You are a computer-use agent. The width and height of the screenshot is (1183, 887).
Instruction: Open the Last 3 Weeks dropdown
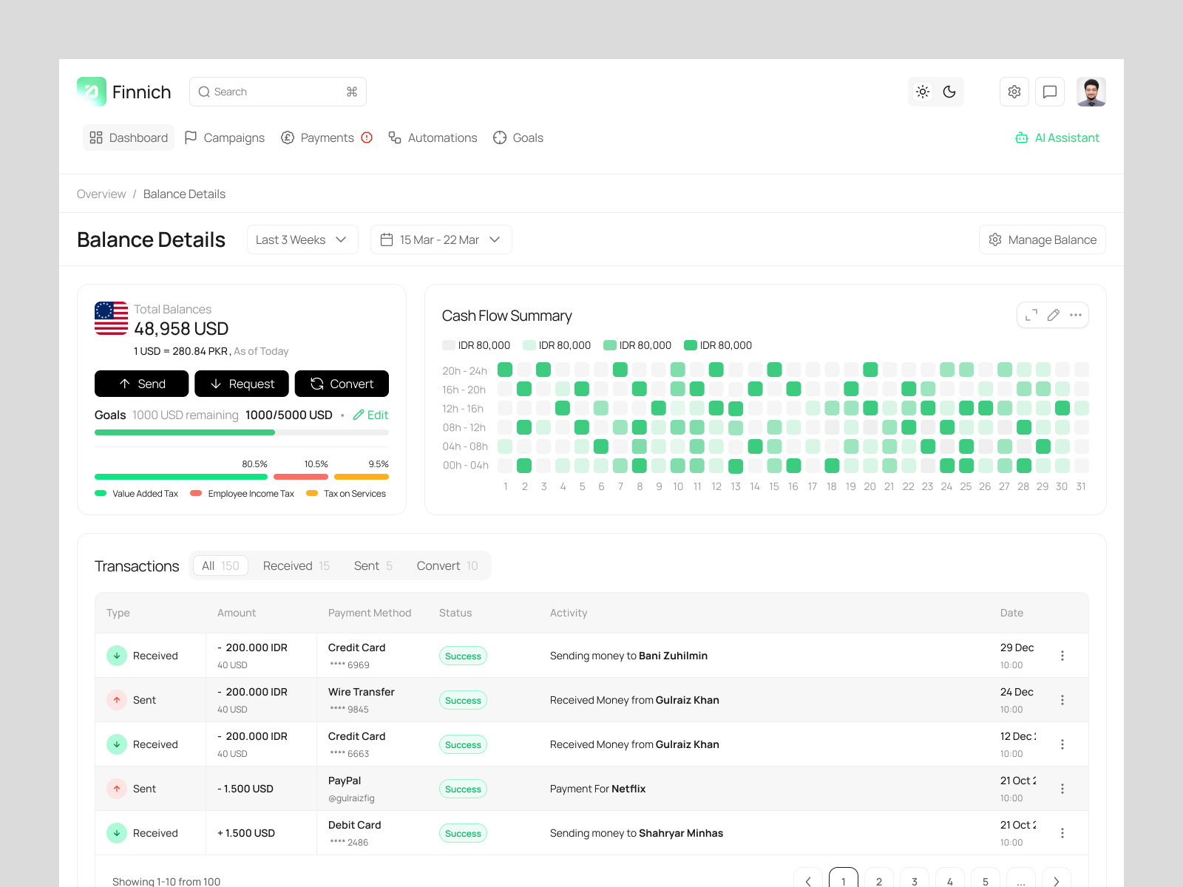302,239
